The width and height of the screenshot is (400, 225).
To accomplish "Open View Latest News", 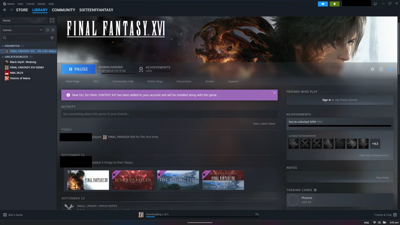I will click(x=264, y=124).
